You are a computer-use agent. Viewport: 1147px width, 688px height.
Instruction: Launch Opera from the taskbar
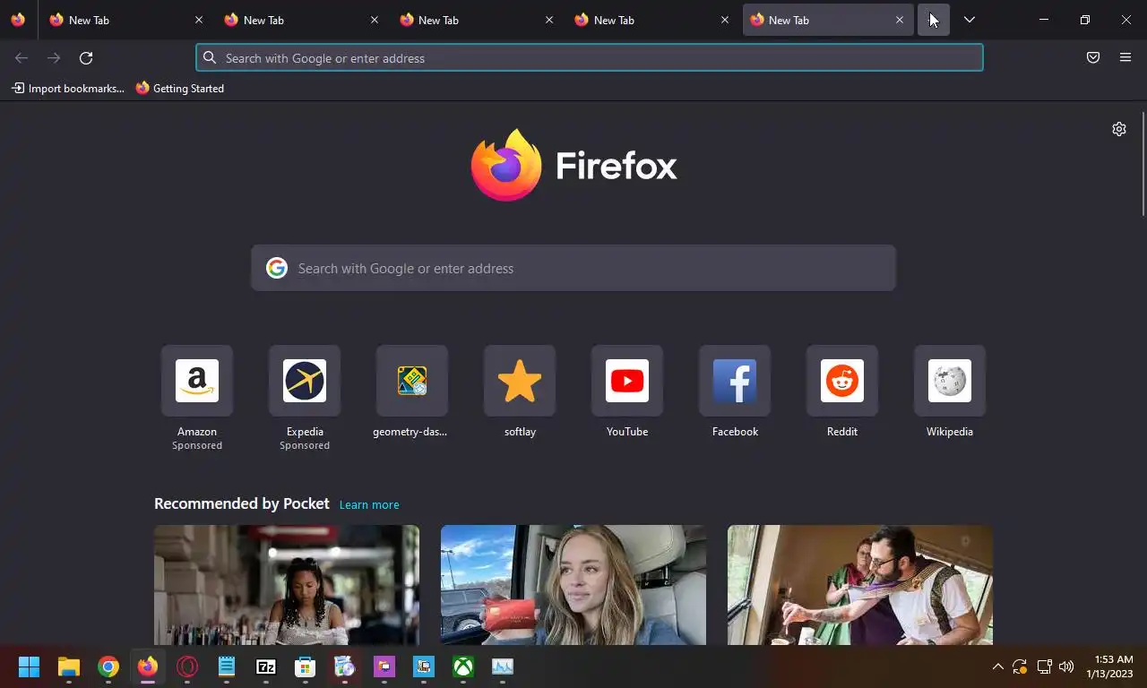[x=187, y=666]
